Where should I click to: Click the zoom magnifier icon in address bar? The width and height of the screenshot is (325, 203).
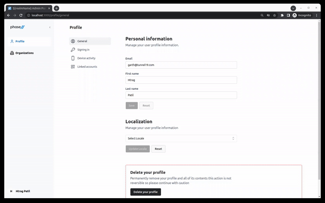262,15
